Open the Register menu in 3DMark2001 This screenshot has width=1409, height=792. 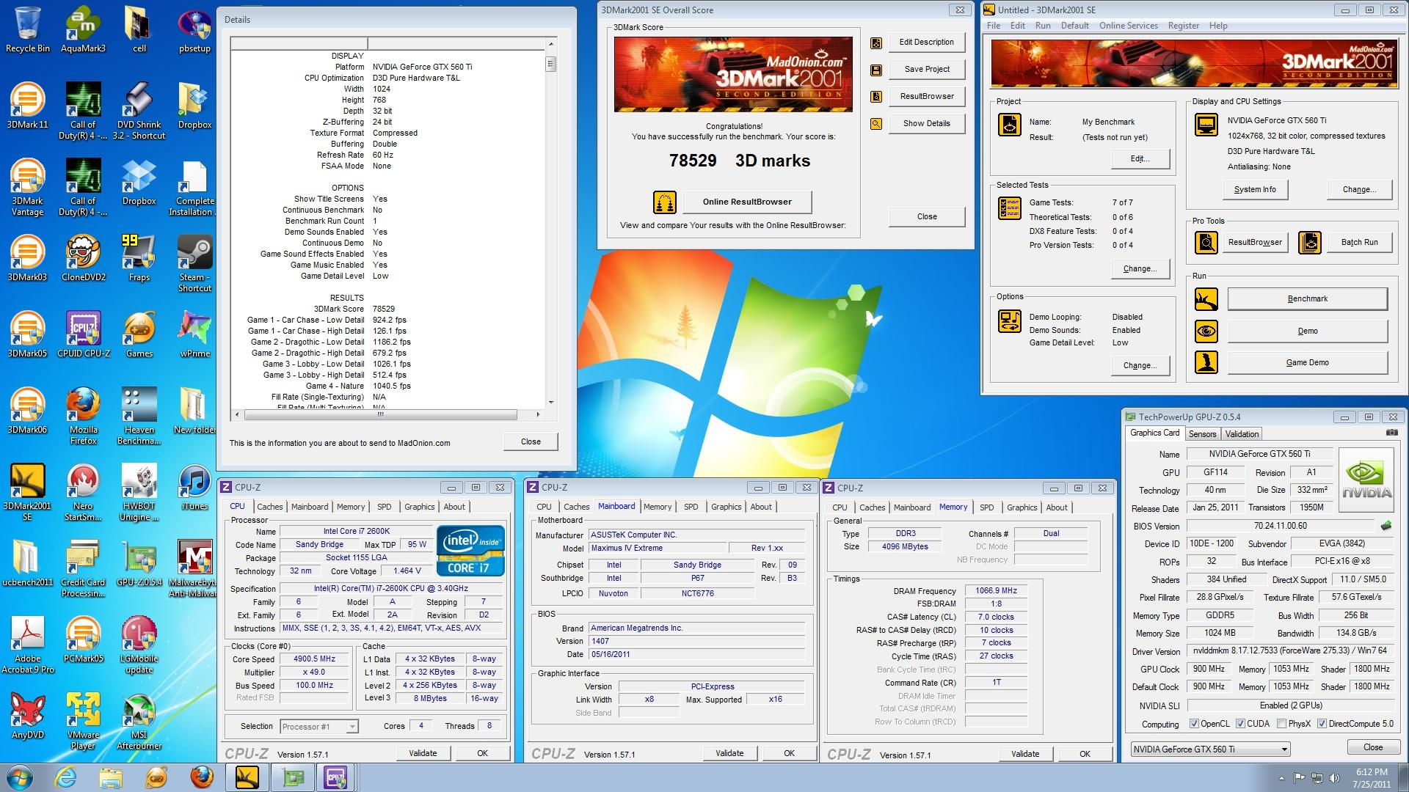click(1183, 26)
